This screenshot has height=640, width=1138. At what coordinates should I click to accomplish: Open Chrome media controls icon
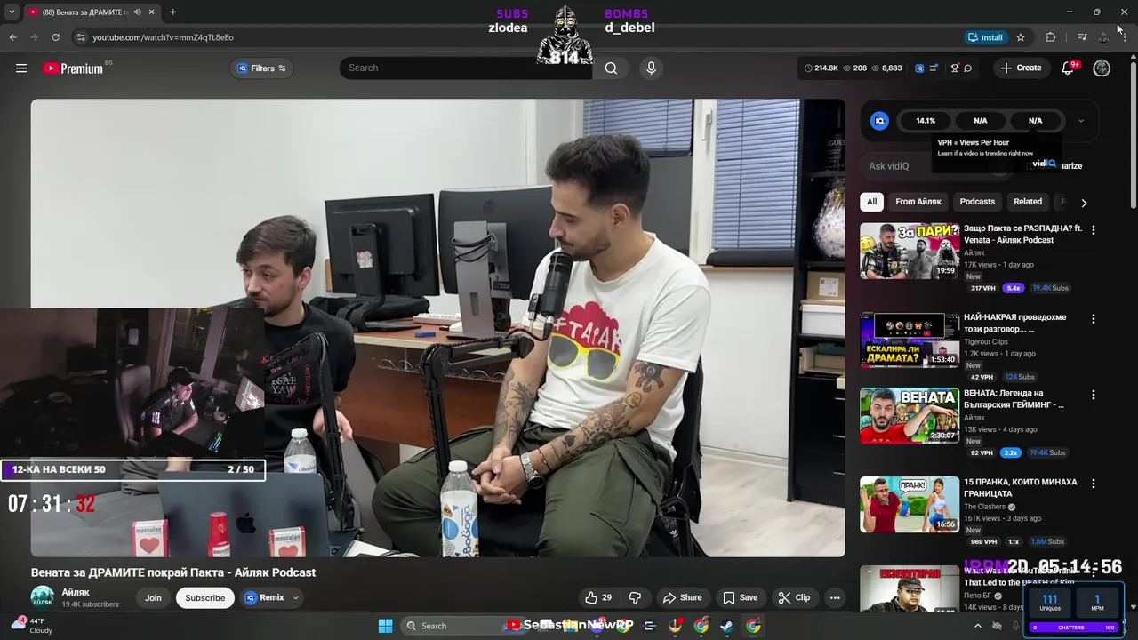(1082, 37)
